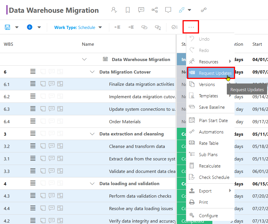This screenshot has width=268, height=224.
Task: Open row menu icon for WBS 6.1
Action: pyautogui.click(x=33, y=84)
